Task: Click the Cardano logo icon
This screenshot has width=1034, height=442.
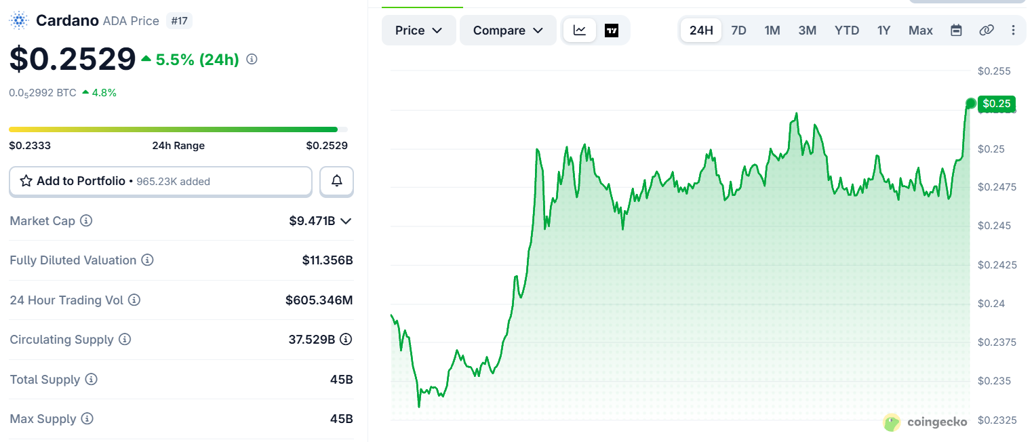Action: click(19, 21)
